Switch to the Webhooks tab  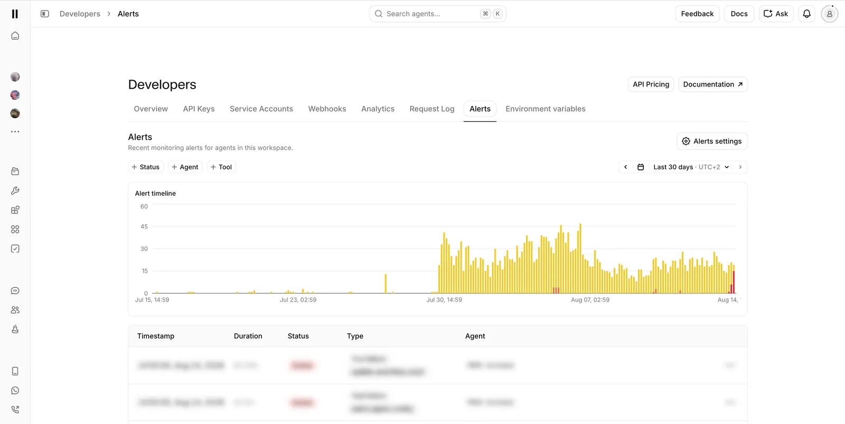pyautogui.click(x=327, y=109)
